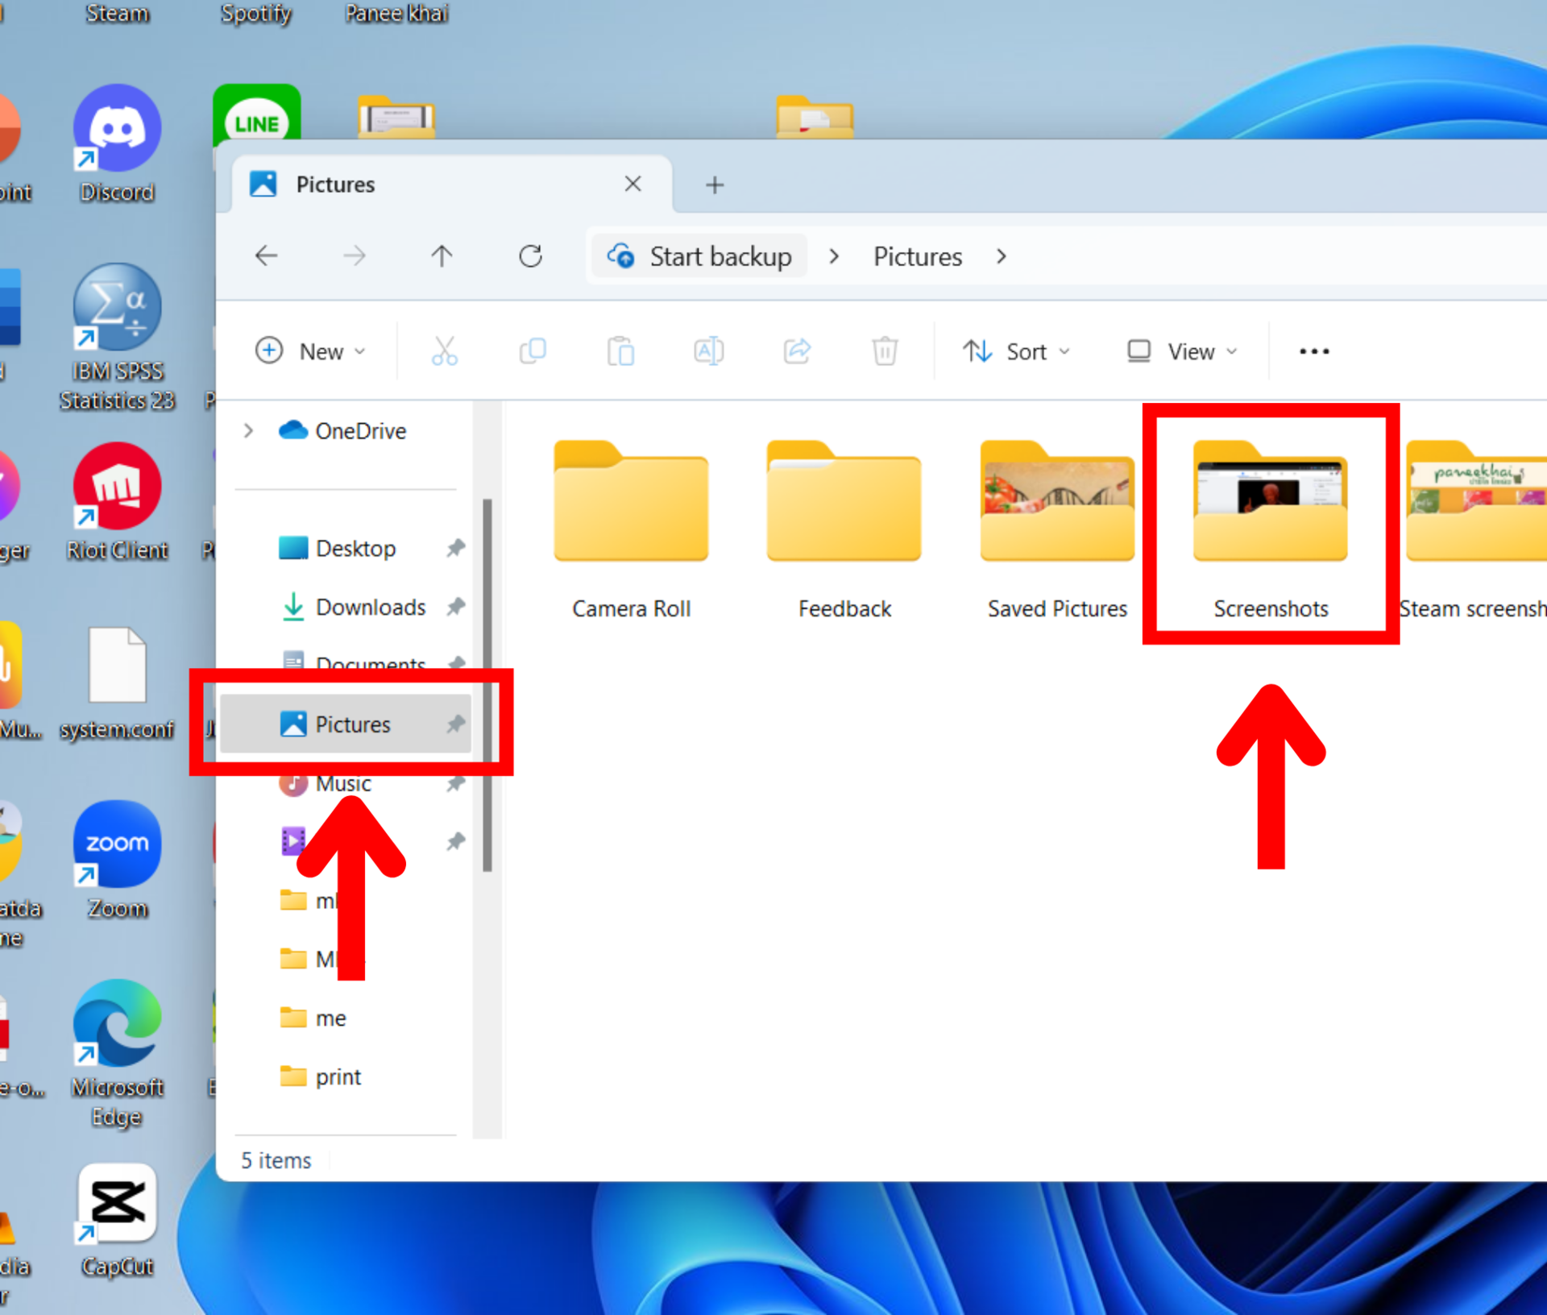The image size is (1547, 1315).
Task: Add a new File Explorer tab
Action: click(714, 185)
